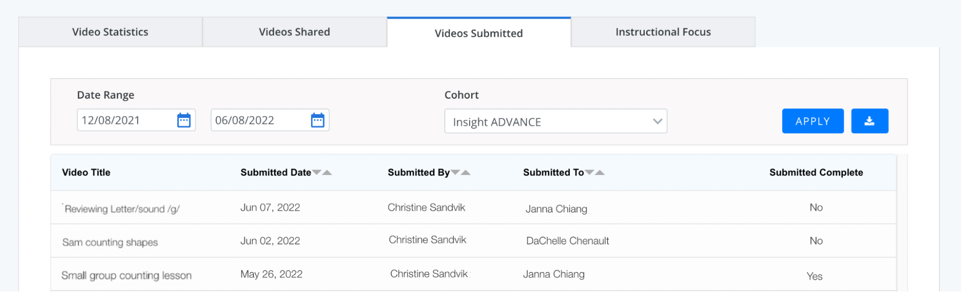
Task: Select the Videos Submitted tab
Action: [x=479, y=33]
